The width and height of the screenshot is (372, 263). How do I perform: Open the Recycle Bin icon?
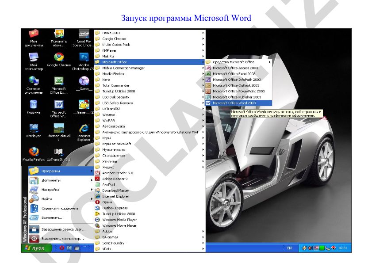pyautogui.click(x=34, y=107)
